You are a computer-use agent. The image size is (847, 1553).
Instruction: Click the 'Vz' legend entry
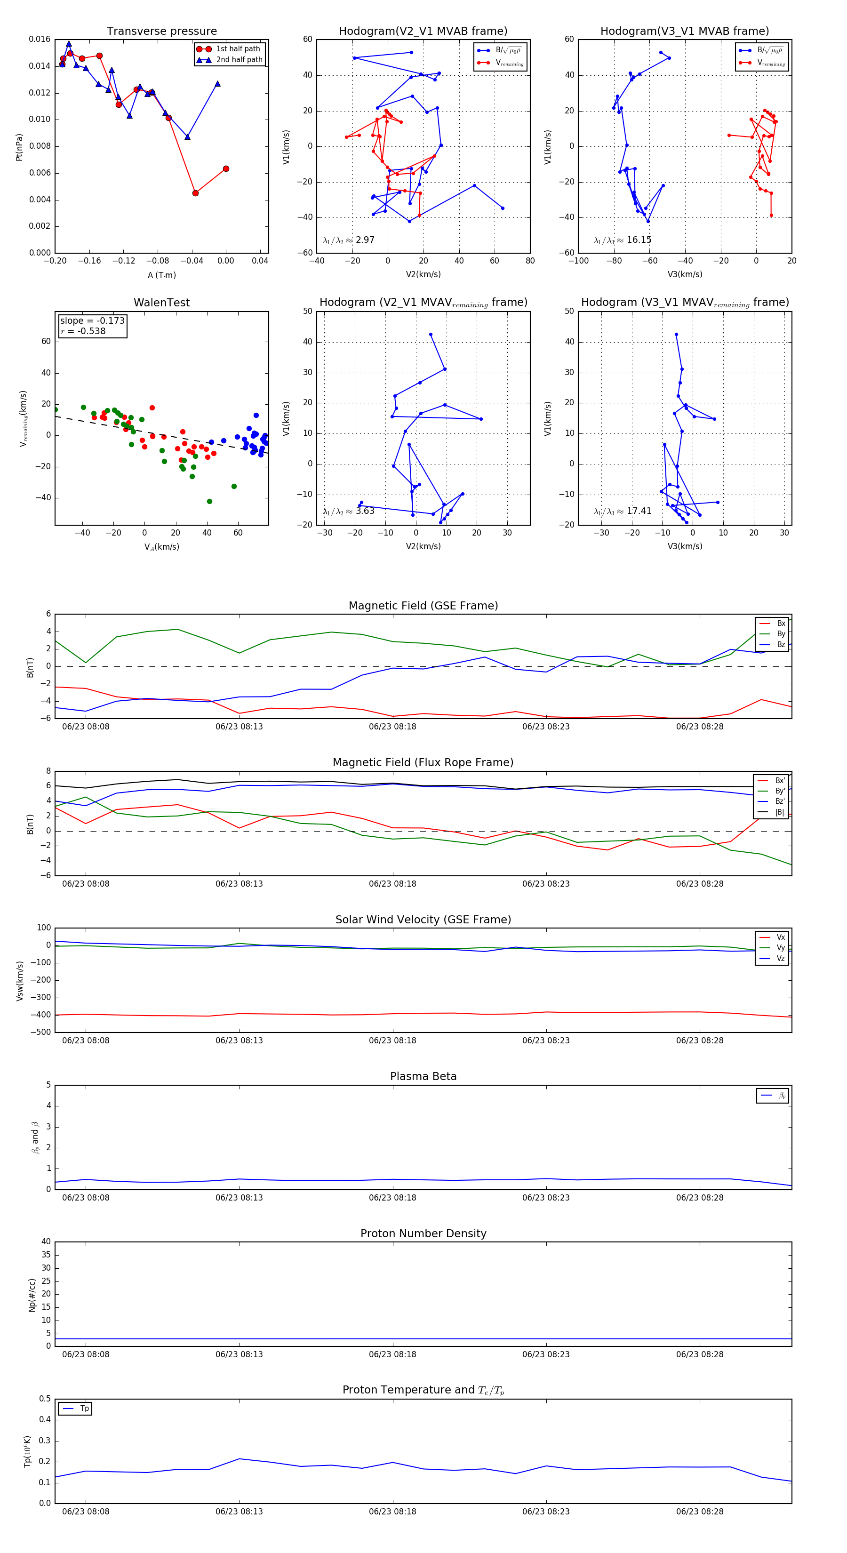(x=773, y=958)
